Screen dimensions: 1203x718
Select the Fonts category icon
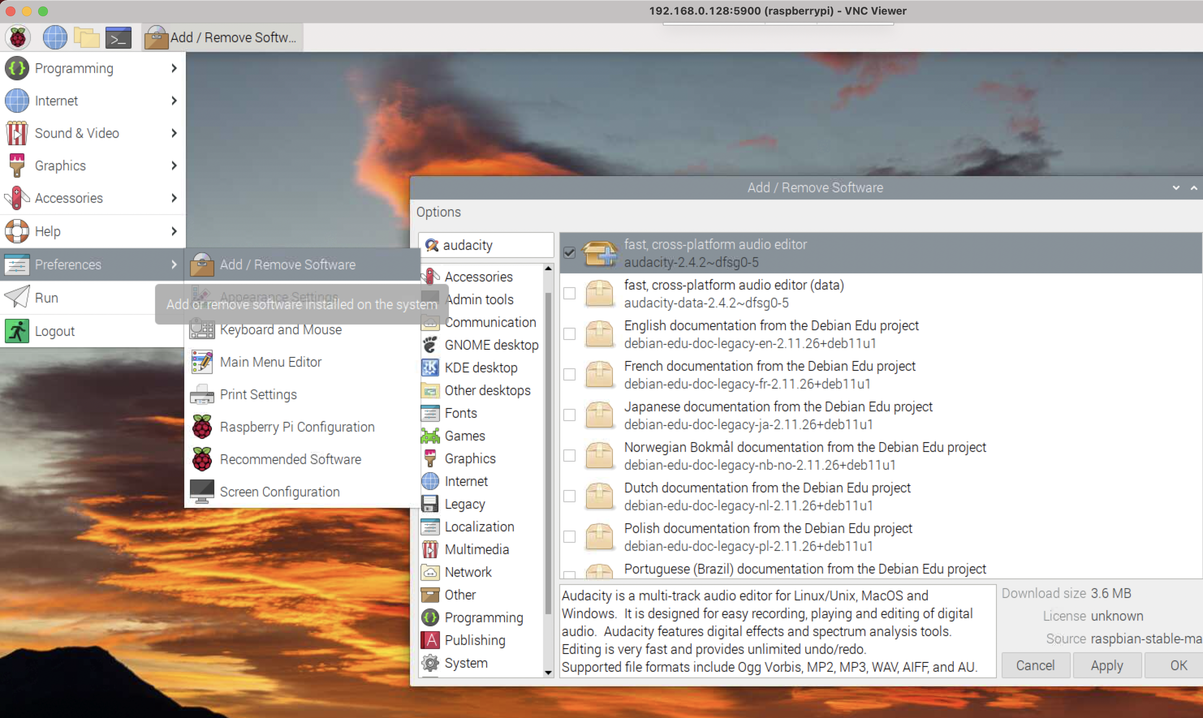(430, 413)
